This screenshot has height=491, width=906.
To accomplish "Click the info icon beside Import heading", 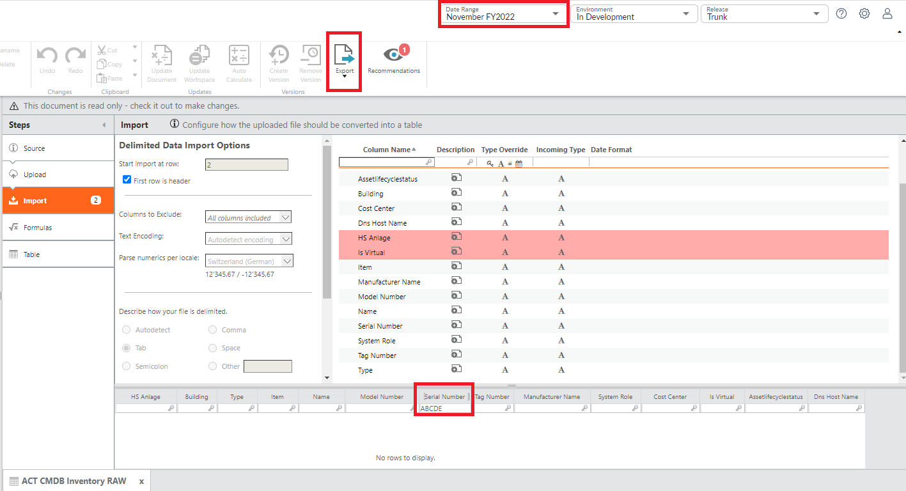I will pyautogui.click(x=175, y=124).
